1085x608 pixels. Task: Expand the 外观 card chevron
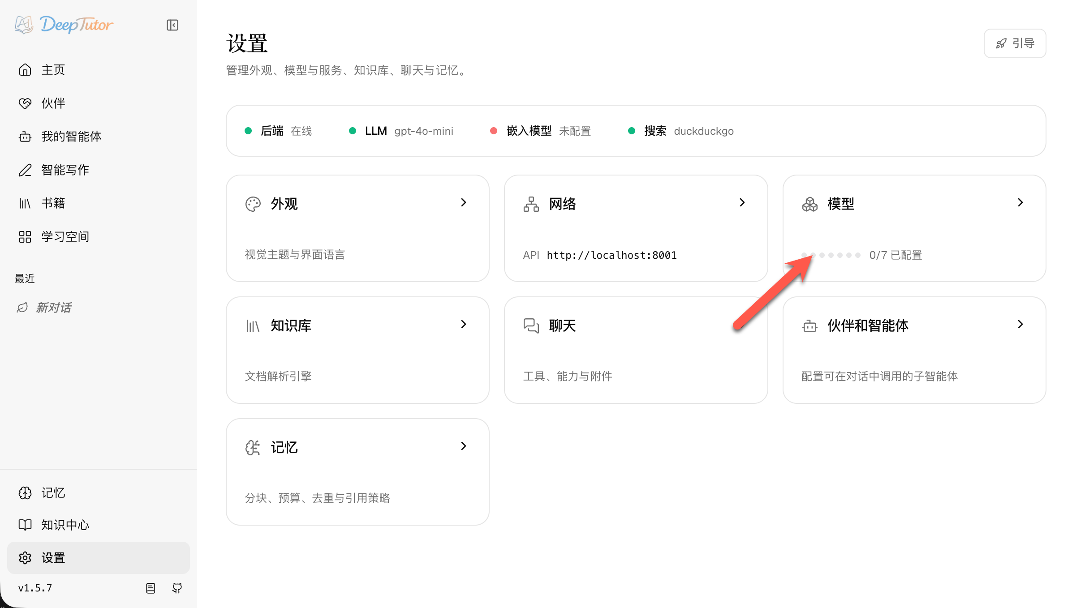point(464,202)
